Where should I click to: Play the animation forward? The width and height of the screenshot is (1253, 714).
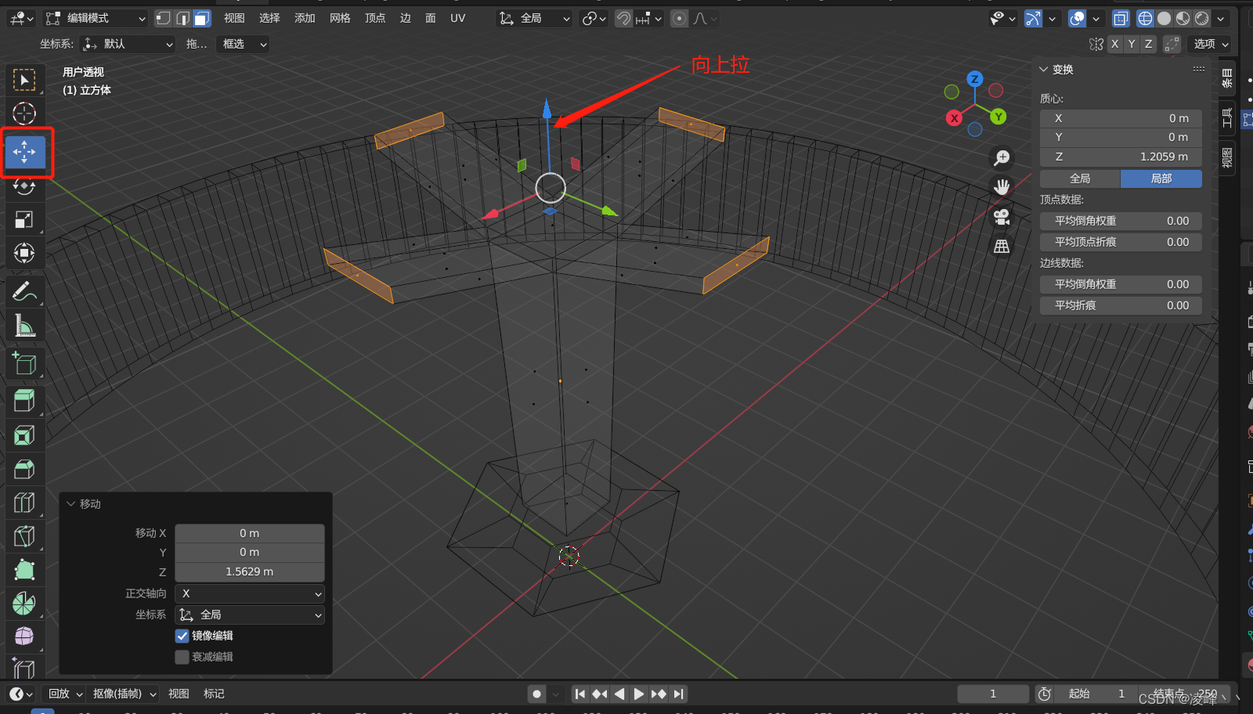pyautogui.click(x=639, y=694)
